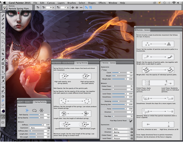Select the Rotate Page tool

(3, 105)
